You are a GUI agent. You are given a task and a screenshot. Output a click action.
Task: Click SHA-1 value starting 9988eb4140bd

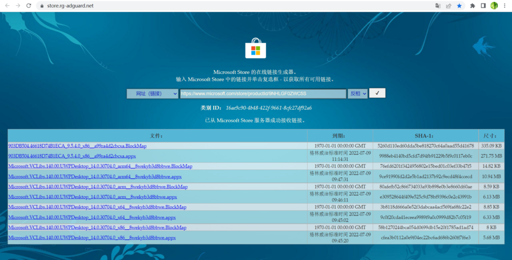pyautogui.click(x=426, y=156)
